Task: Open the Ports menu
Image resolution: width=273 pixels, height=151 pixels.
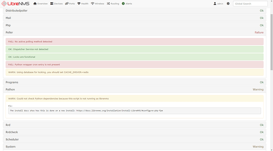Action: click(x=70, y=4)
